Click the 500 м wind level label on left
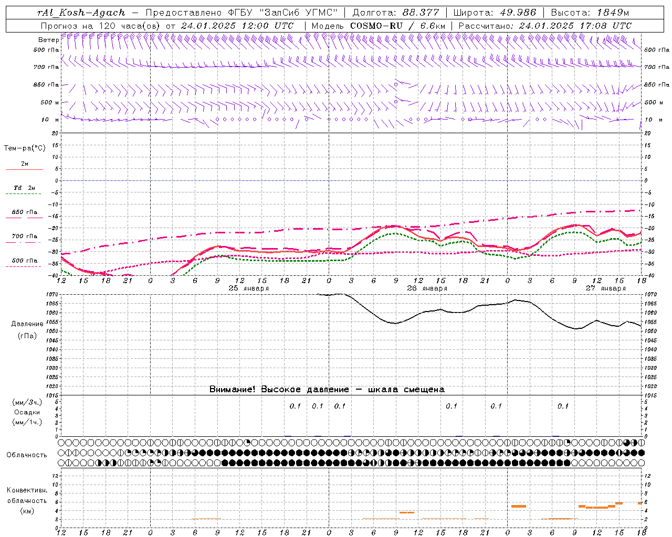This screenshot has height=537, width=672. click(x=50, y=102)
